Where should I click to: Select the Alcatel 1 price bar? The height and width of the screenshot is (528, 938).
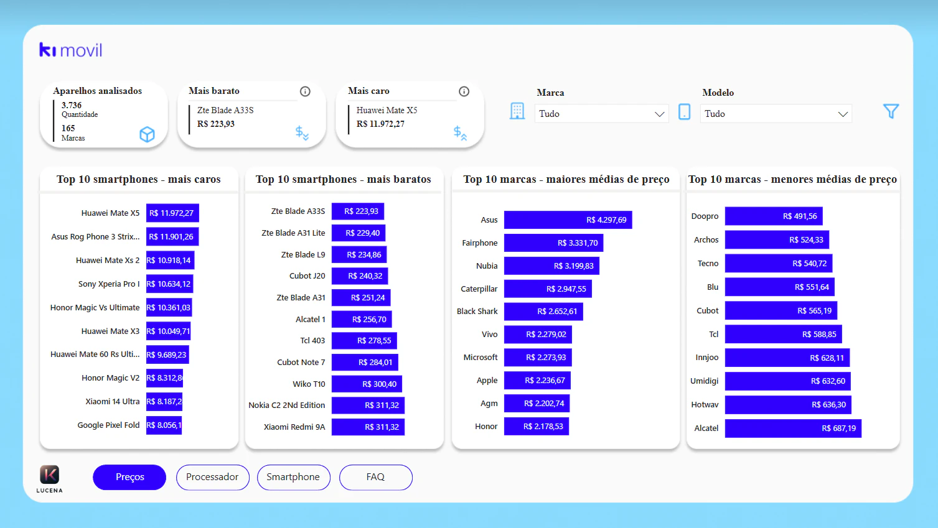(x=362, y=319)
